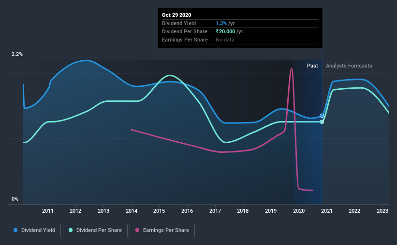The width and height of the screenshot is (397, 245).
Task: Click the 2012 x-axis label
Action: (x=75, y=211)
